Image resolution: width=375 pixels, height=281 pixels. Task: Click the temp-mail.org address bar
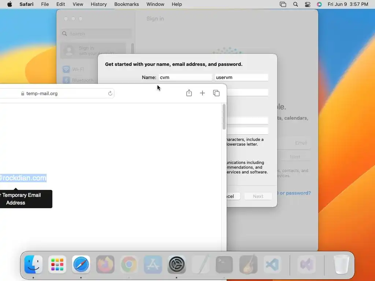[x=57, y=93]
